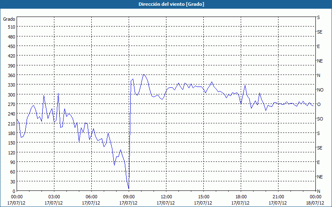Click the 30 degree axis label
The height and width of the screenshot is (207, 332).
[13, 182]
